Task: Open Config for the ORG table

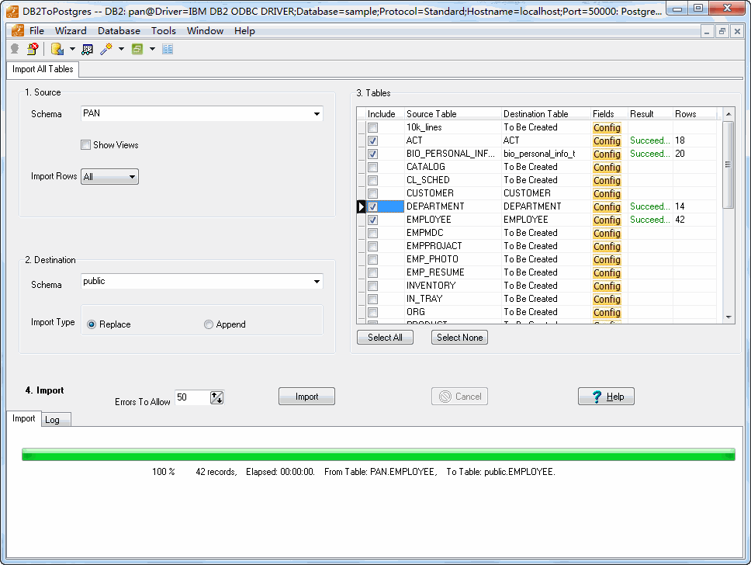Action: pyautogui.click(x=607, y=313)
